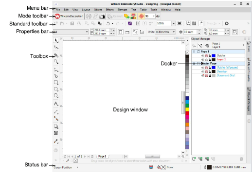Collapse the Master Page tree node
This screenshot has height=179, width=252.
pos(194,64)
